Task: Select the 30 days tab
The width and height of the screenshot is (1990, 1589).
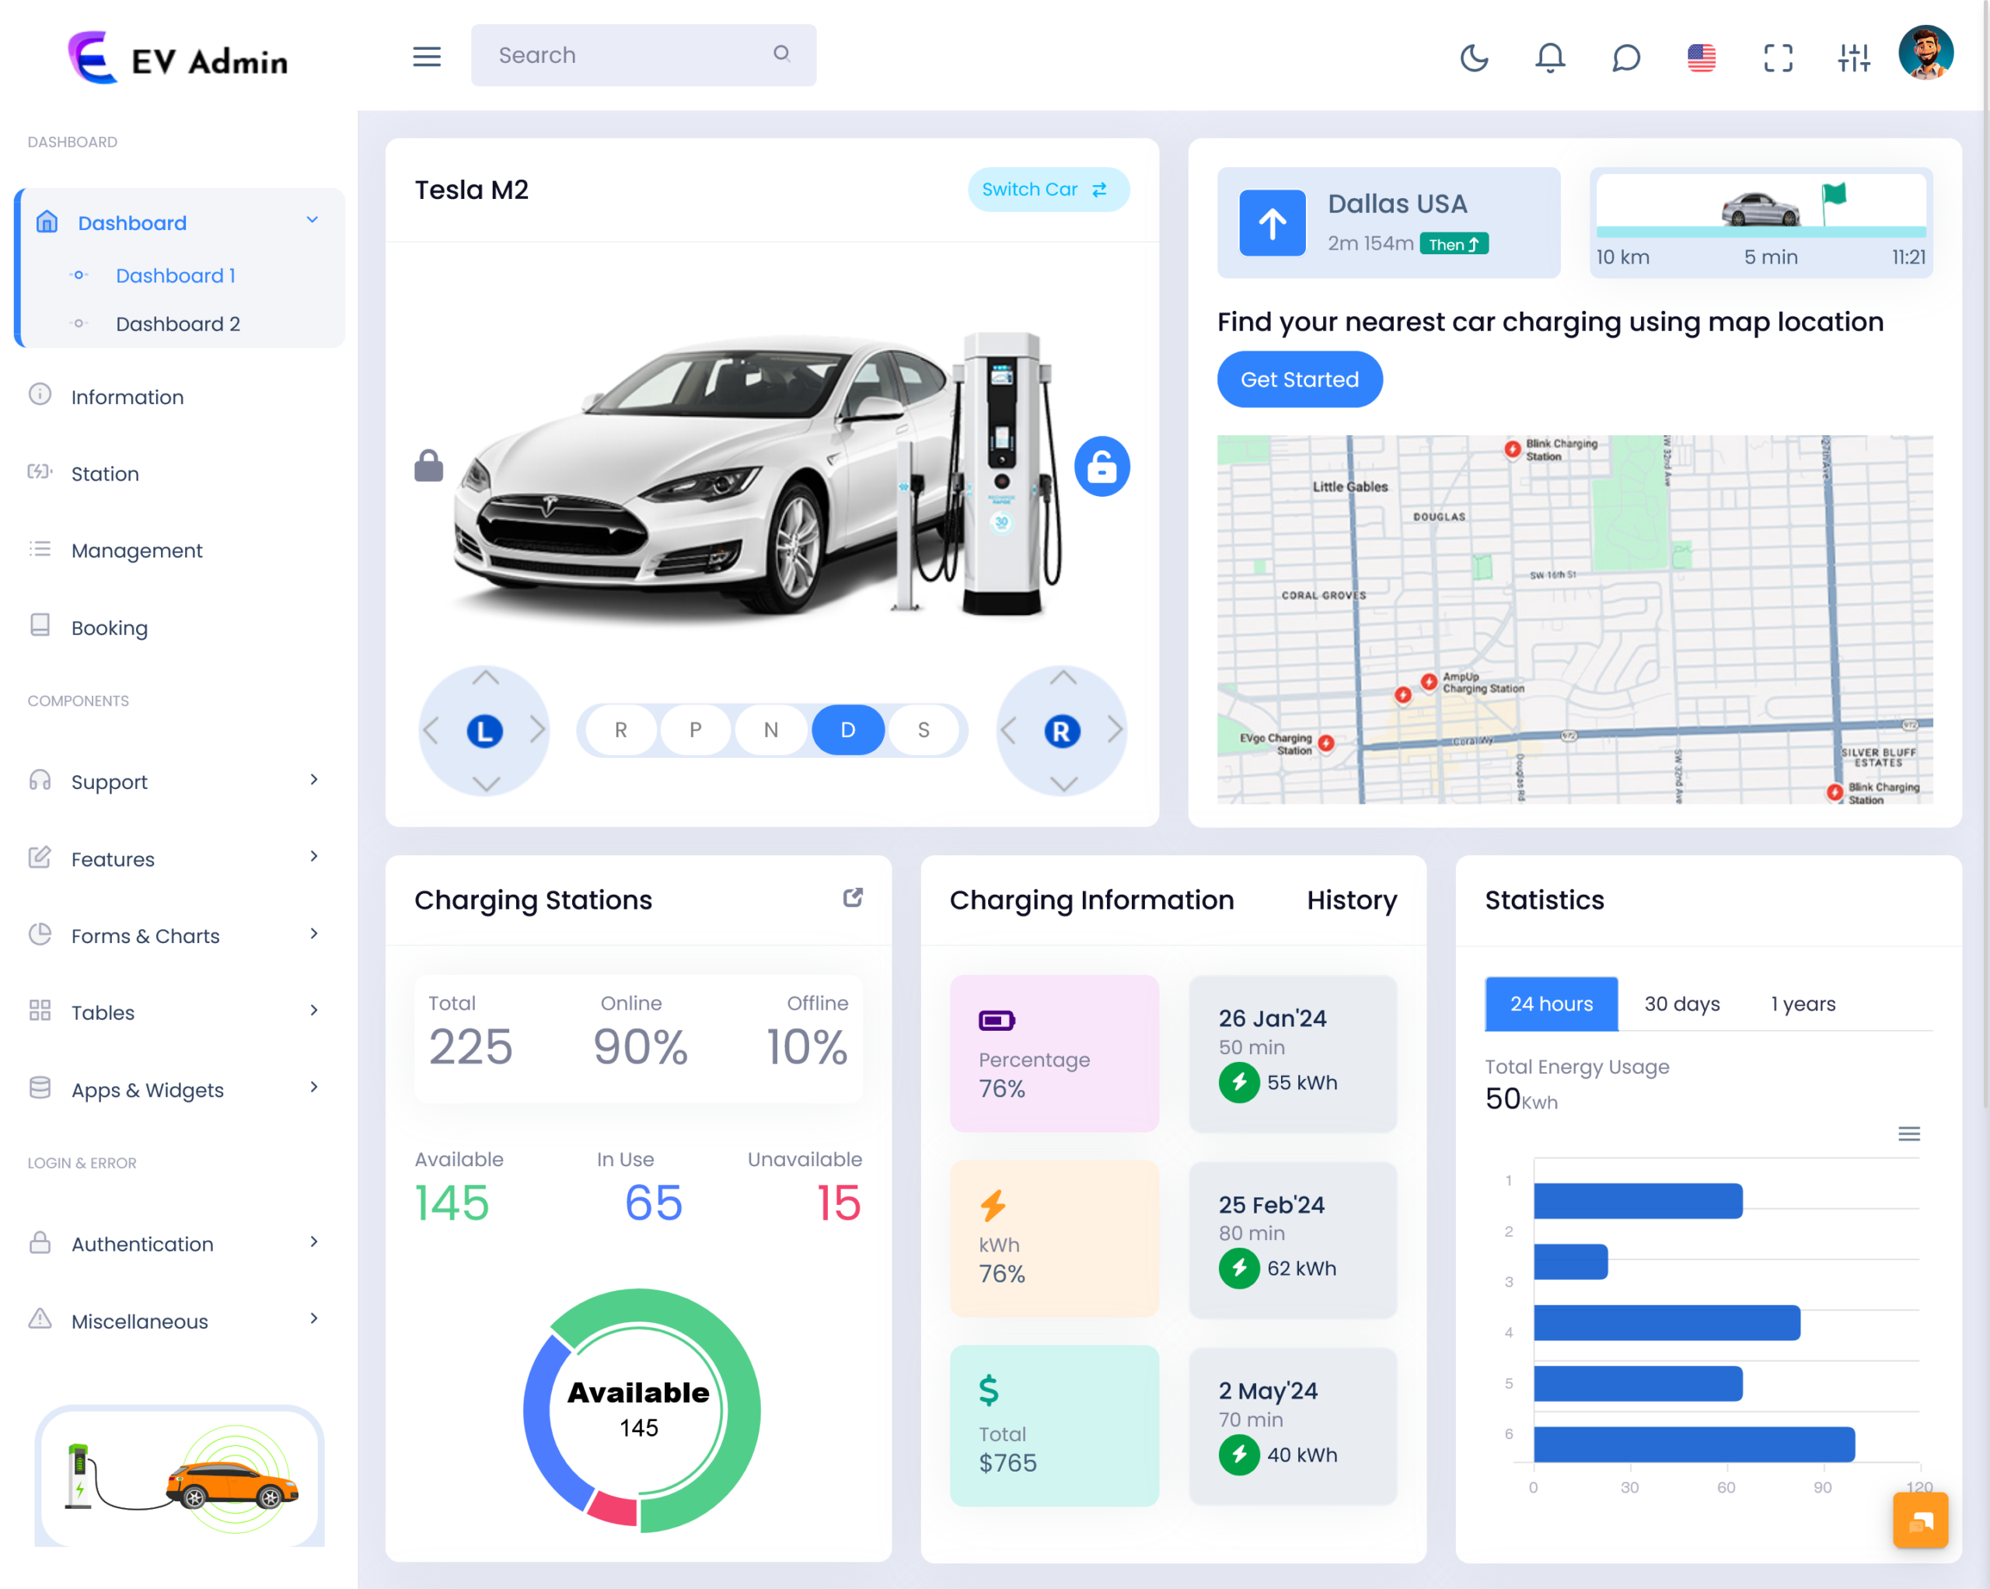Action: [x=1681, y=1004]
